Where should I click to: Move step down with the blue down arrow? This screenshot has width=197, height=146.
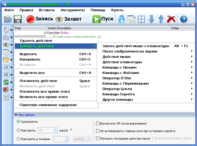tap(151, 19)
